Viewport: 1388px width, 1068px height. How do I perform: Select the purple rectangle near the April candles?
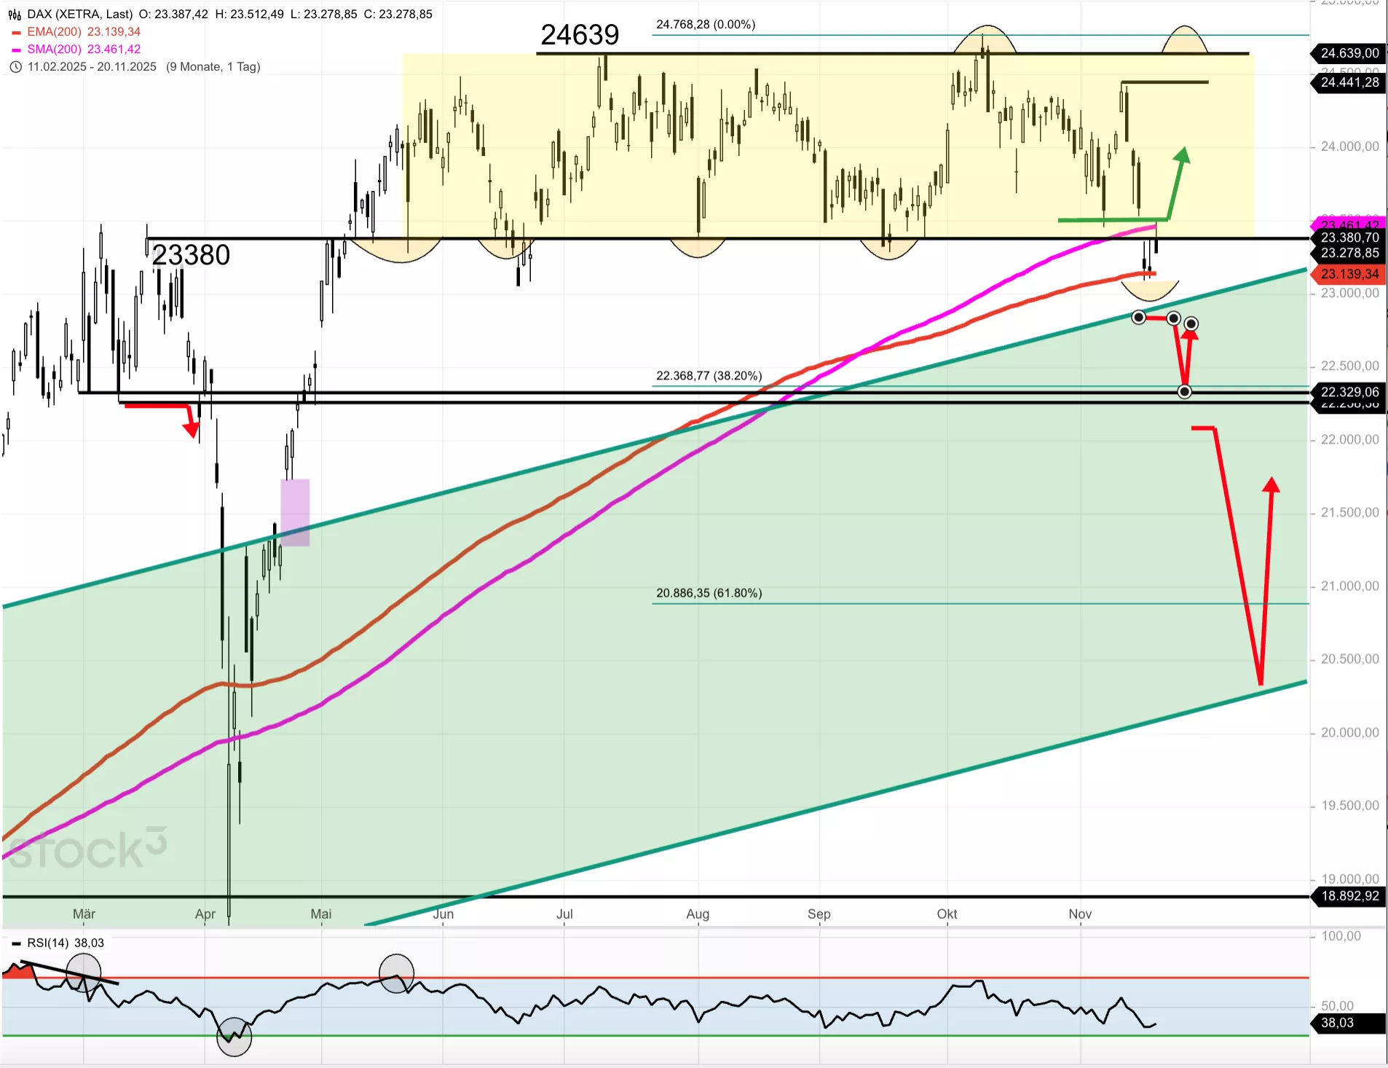(x=295, y=512)
